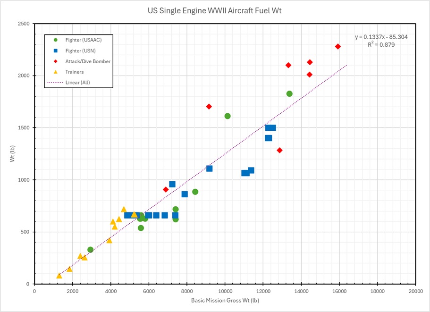The width and height of the screenshot is (430, 312).
Task: Select the blue Fighter (USN) legend marker
Action: [55, 51]
